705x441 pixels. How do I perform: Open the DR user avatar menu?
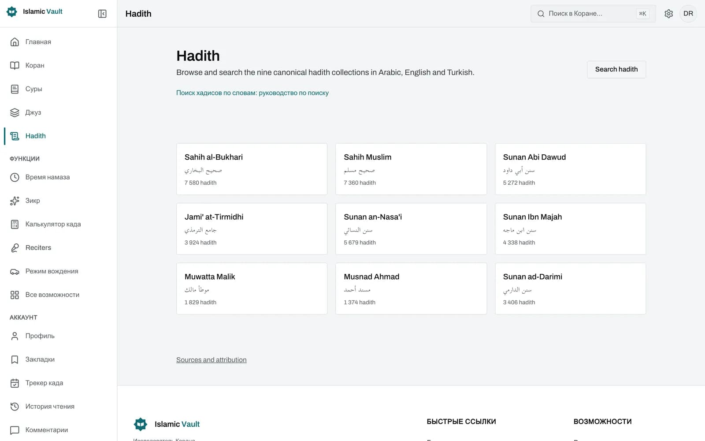point(688,14)
